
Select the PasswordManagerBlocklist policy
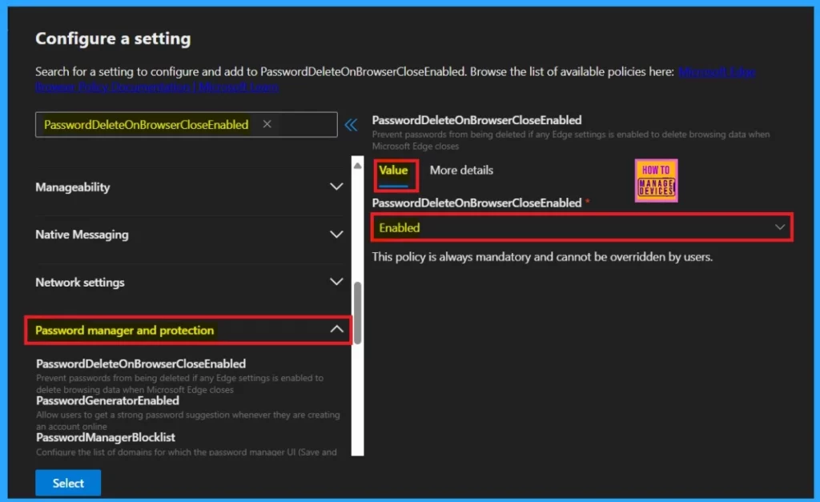click(105, 437)
